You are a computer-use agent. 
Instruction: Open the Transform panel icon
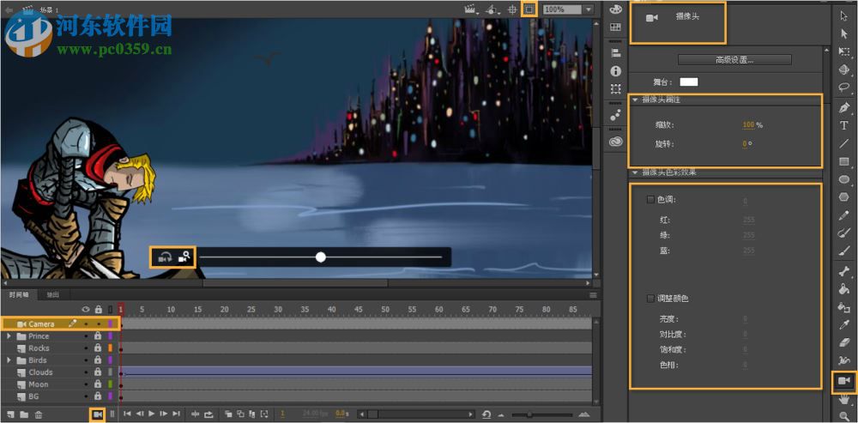pos(615,88)
